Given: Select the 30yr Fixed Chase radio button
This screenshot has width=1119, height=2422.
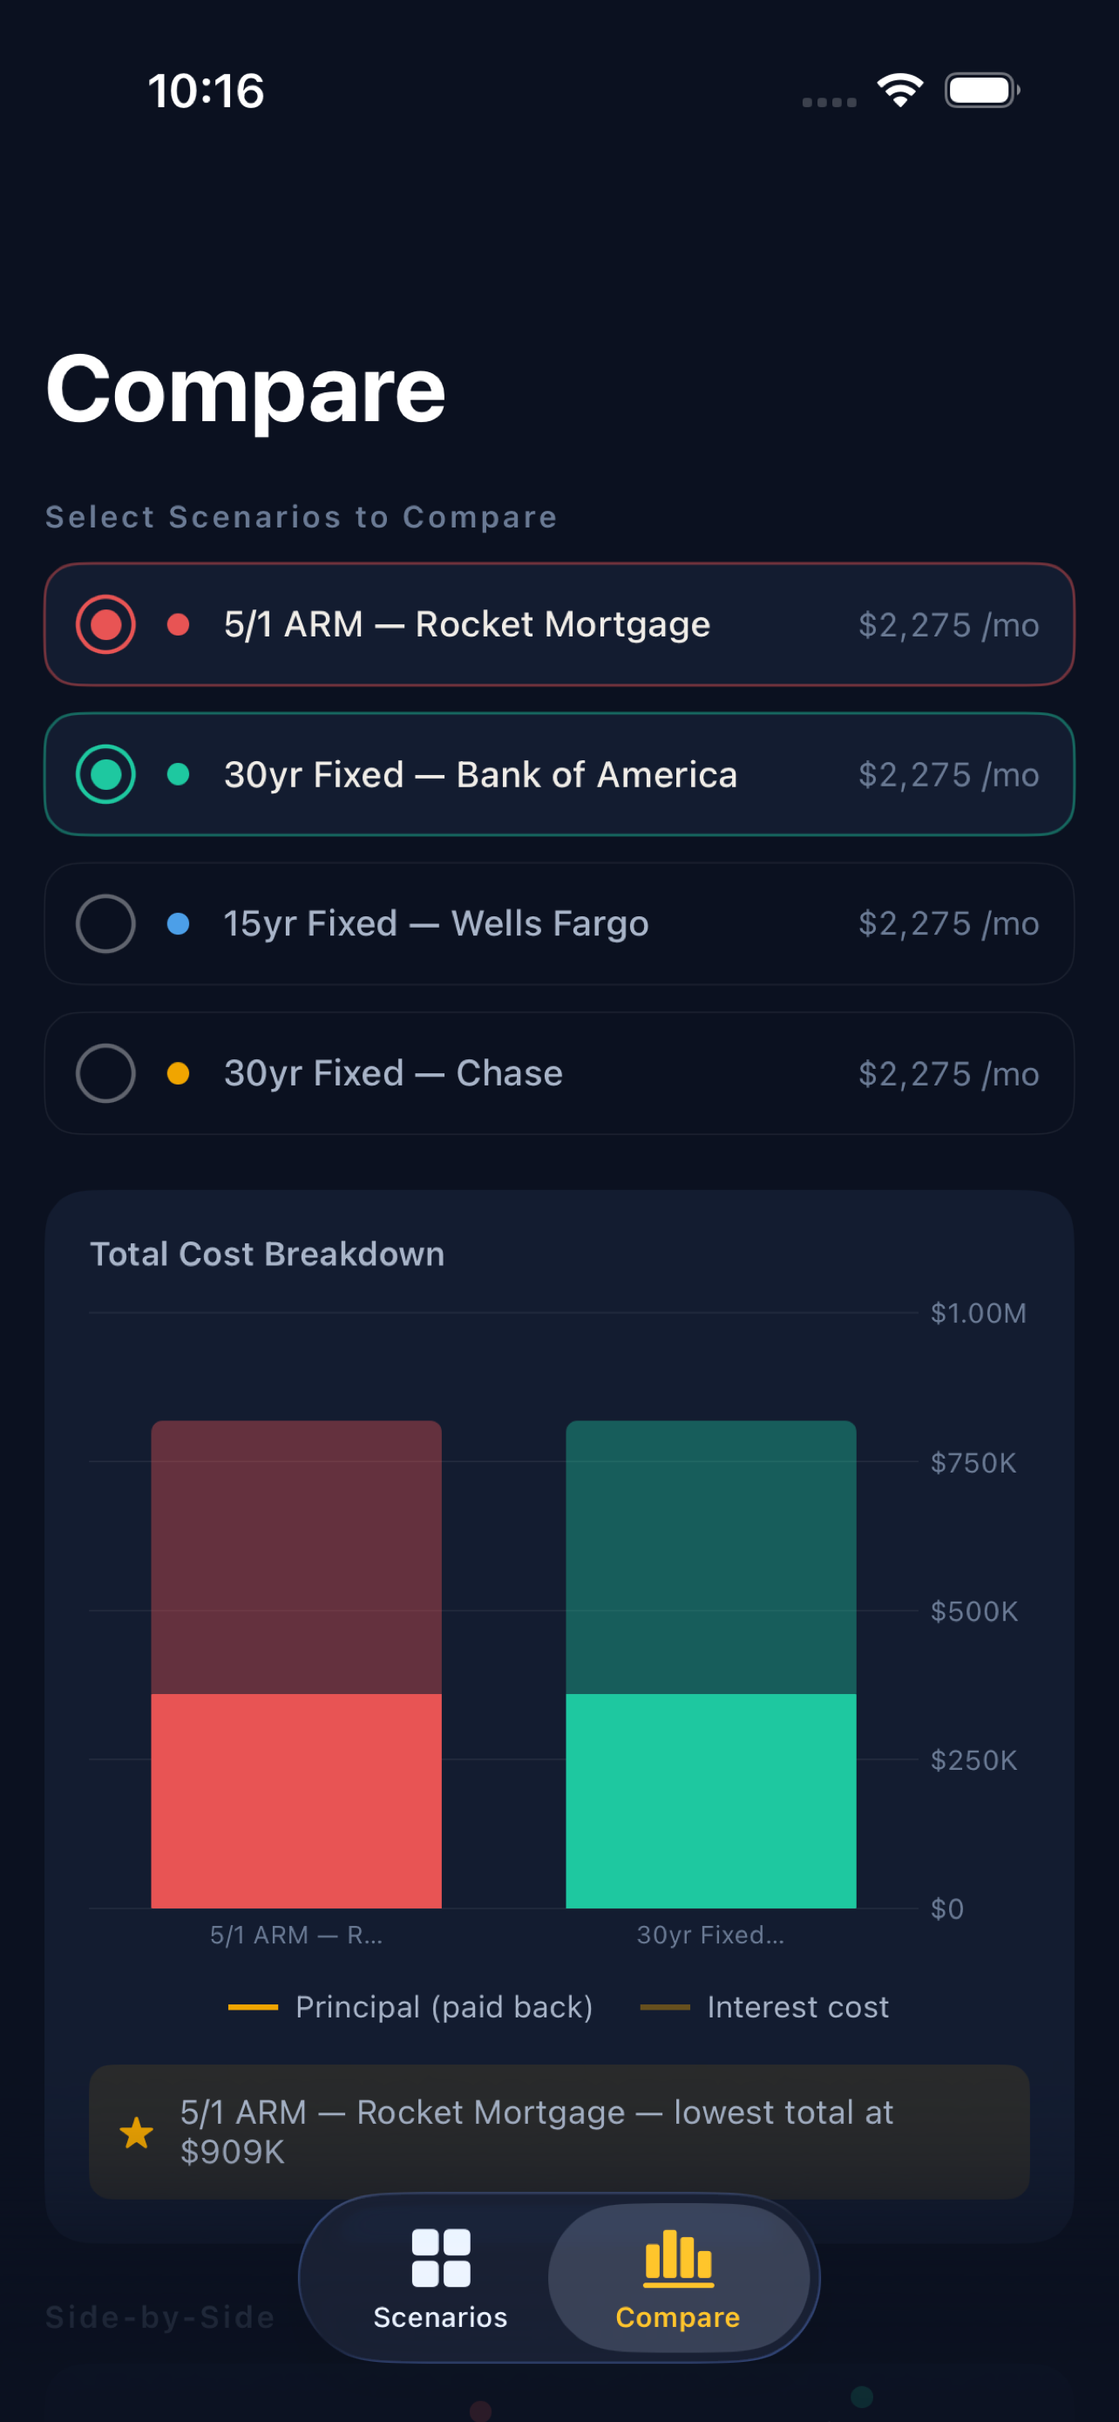Looking at the screenshot, I should click(105, 1072).
